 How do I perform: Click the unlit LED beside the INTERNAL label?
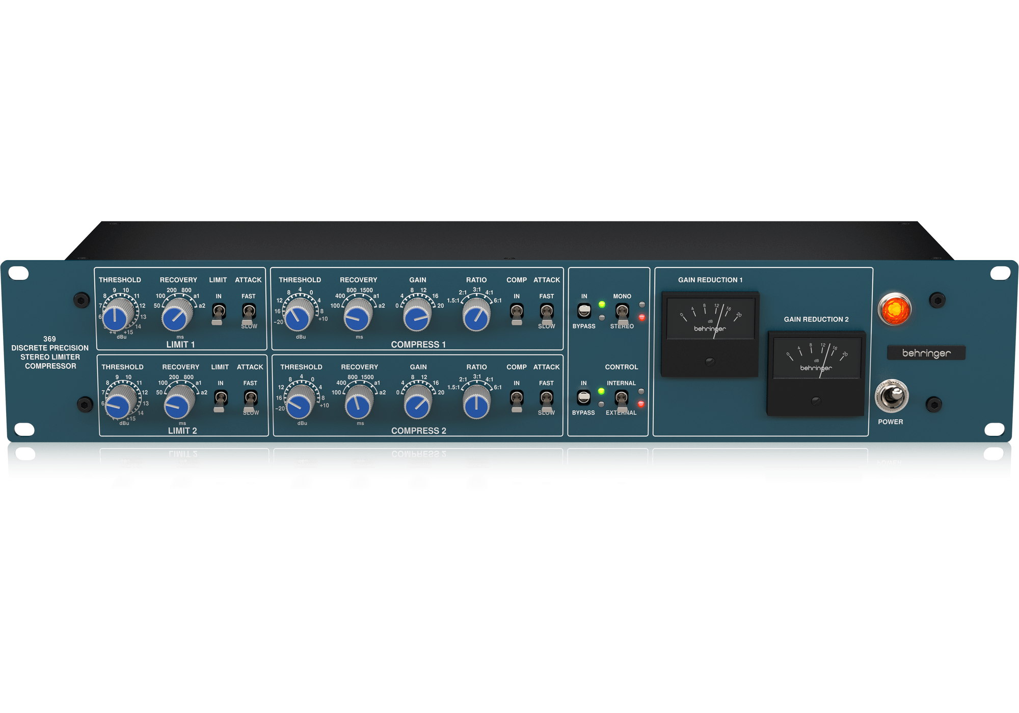(641, 391)
